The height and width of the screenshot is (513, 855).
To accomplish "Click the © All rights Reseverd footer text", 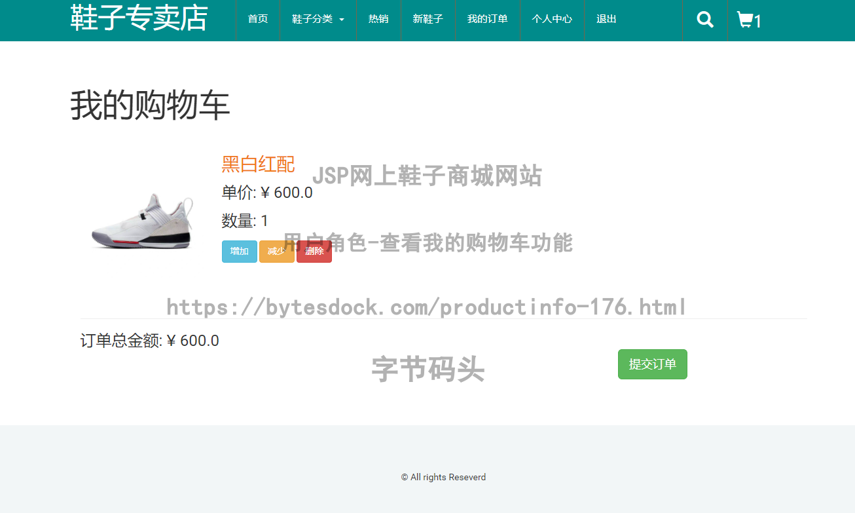I will (x=443, y=477).
